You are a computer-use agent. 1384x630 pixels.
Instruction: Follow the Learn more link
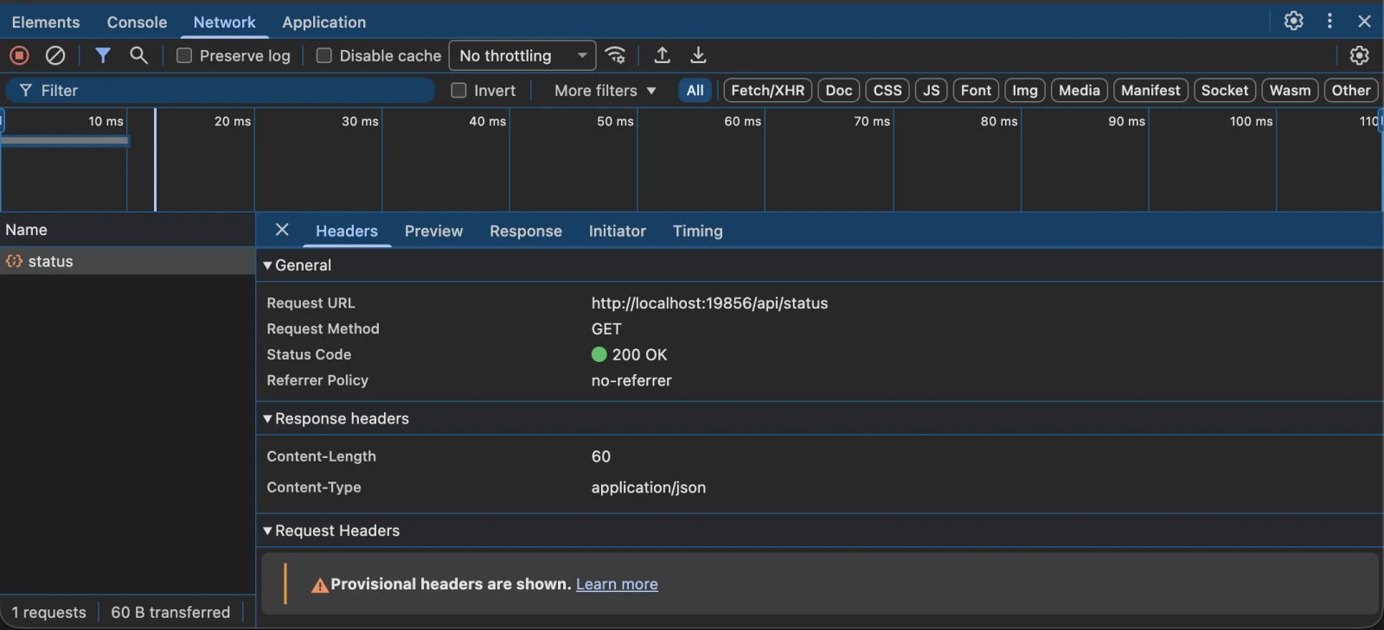point(617,584)
